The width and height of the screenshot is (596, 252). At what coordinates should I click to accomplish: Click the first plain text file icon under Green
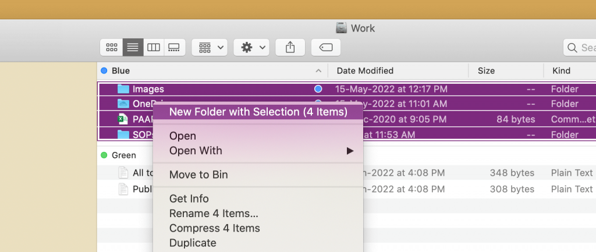pos(123,173)
